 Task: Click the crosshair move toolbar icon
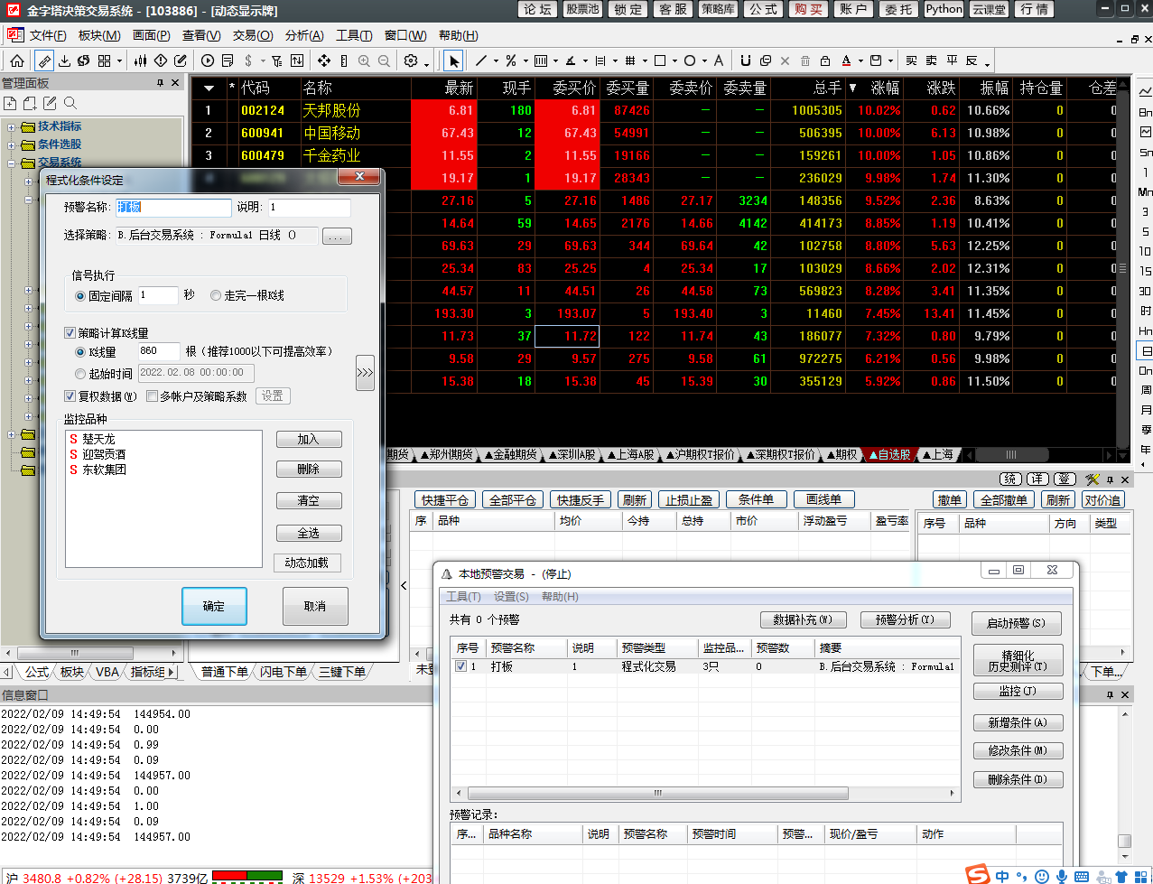pyautogui.click(x=323, y=60)
